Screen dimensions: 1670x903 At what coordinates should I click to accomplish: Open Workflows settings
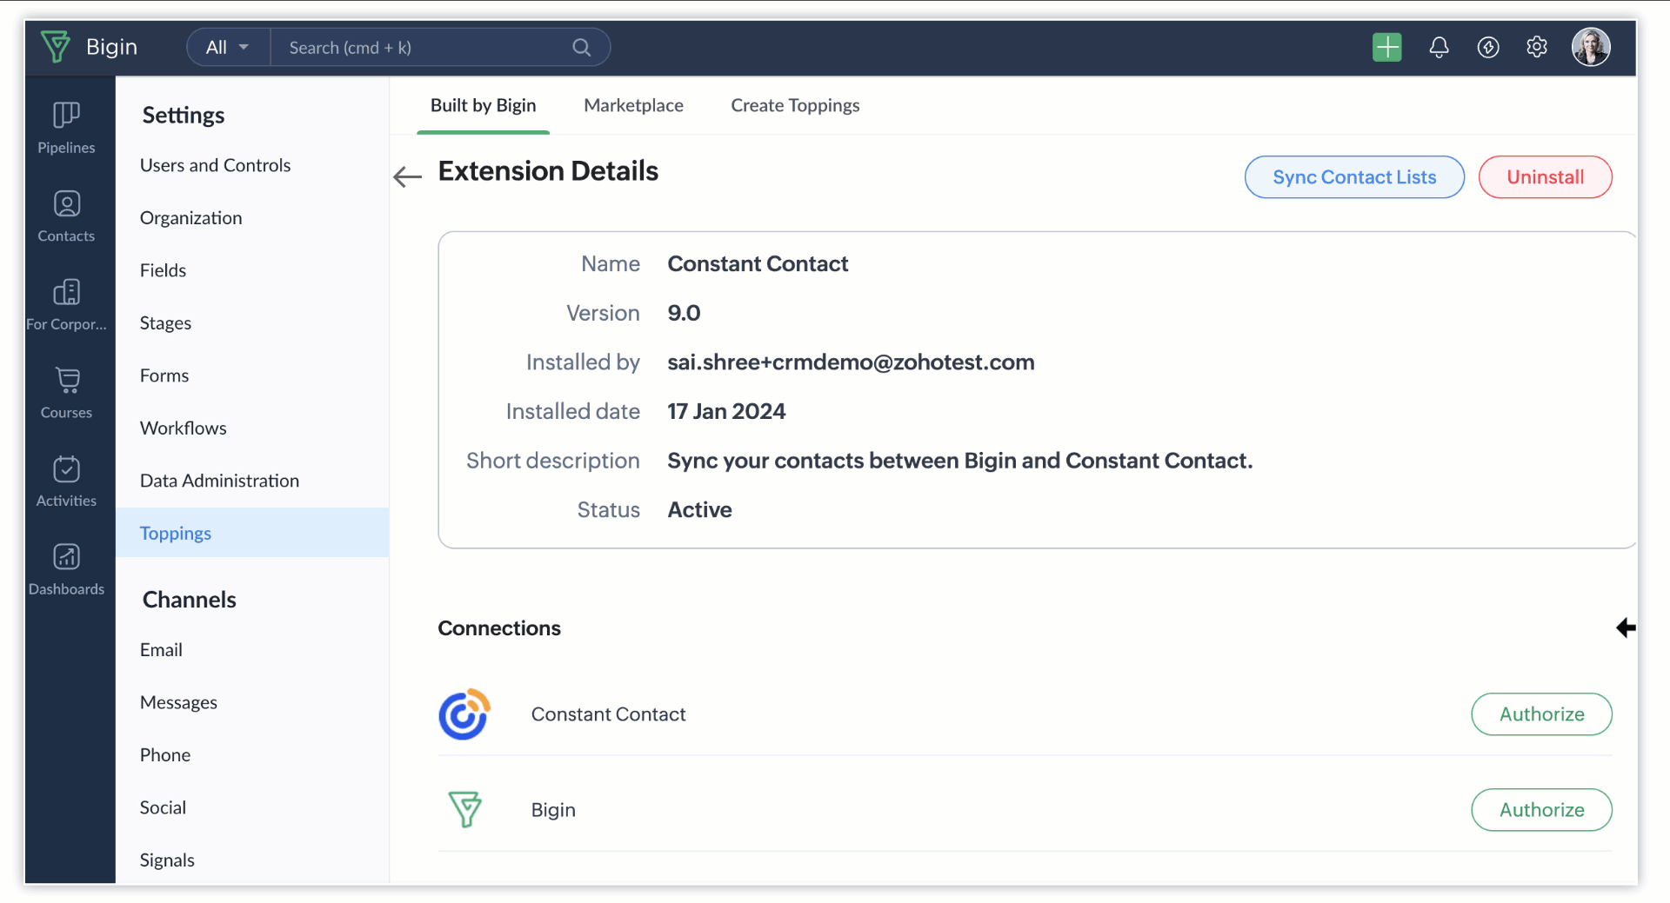coord(183,428)
